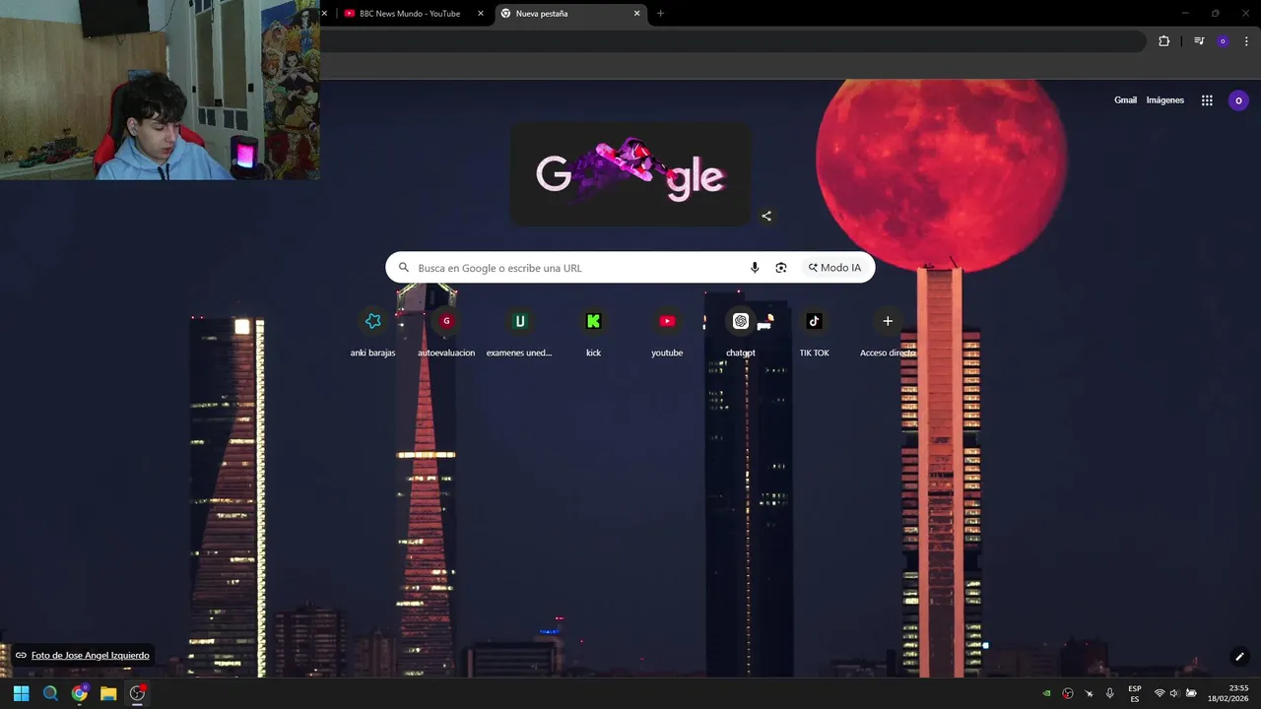1261x709 pixels.
Task: Switch the ESP ES keyboard language
Action: coord(1135,693)
